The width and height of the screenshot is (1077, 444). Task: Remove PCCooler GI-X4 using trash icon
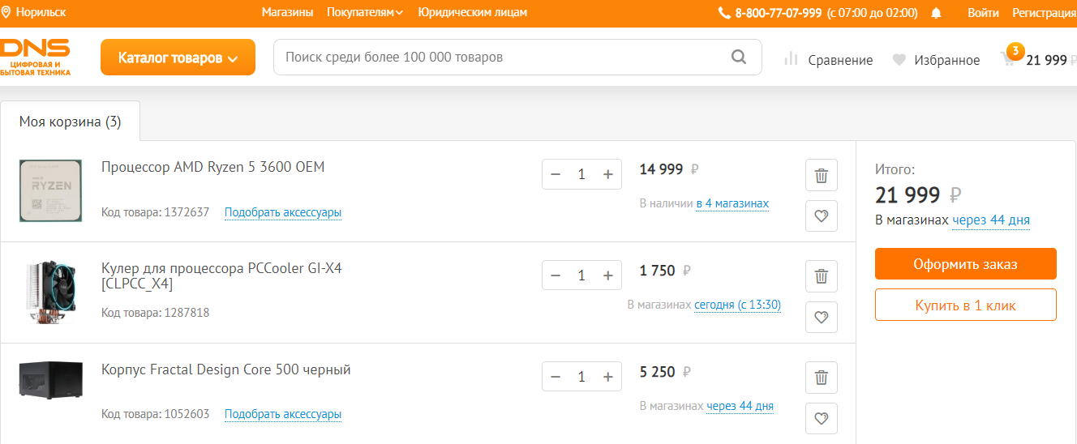point(821,276)
